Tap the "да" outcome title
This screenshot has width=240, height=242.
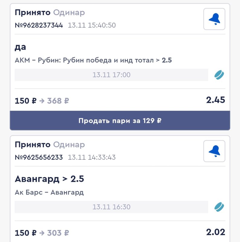[x=21, y=47]
